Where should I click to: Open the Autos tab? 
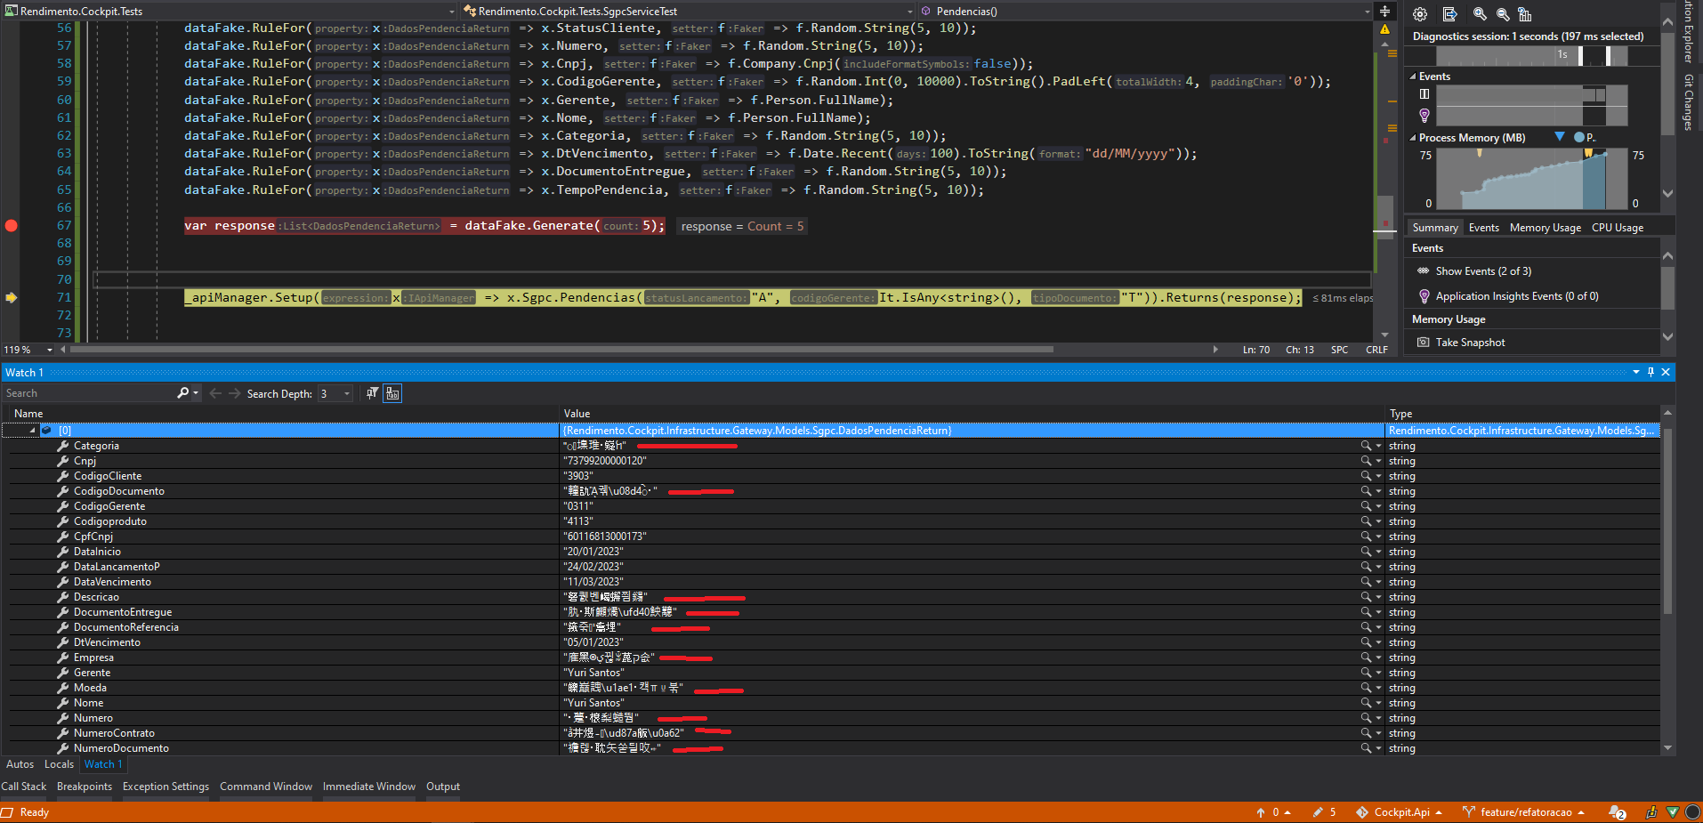point(20,764)
